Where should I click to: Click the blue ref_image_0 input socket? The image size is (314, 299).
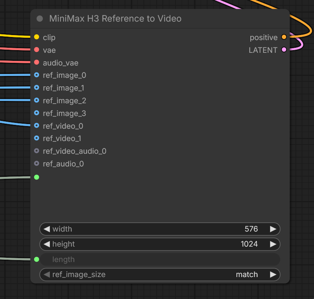tap(36, 75)
